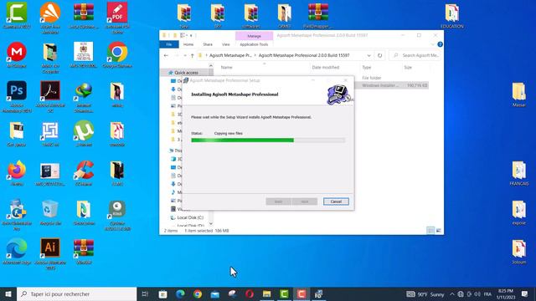
Task: Open the Application Tools ribbon tab
Action: [254, 44]
